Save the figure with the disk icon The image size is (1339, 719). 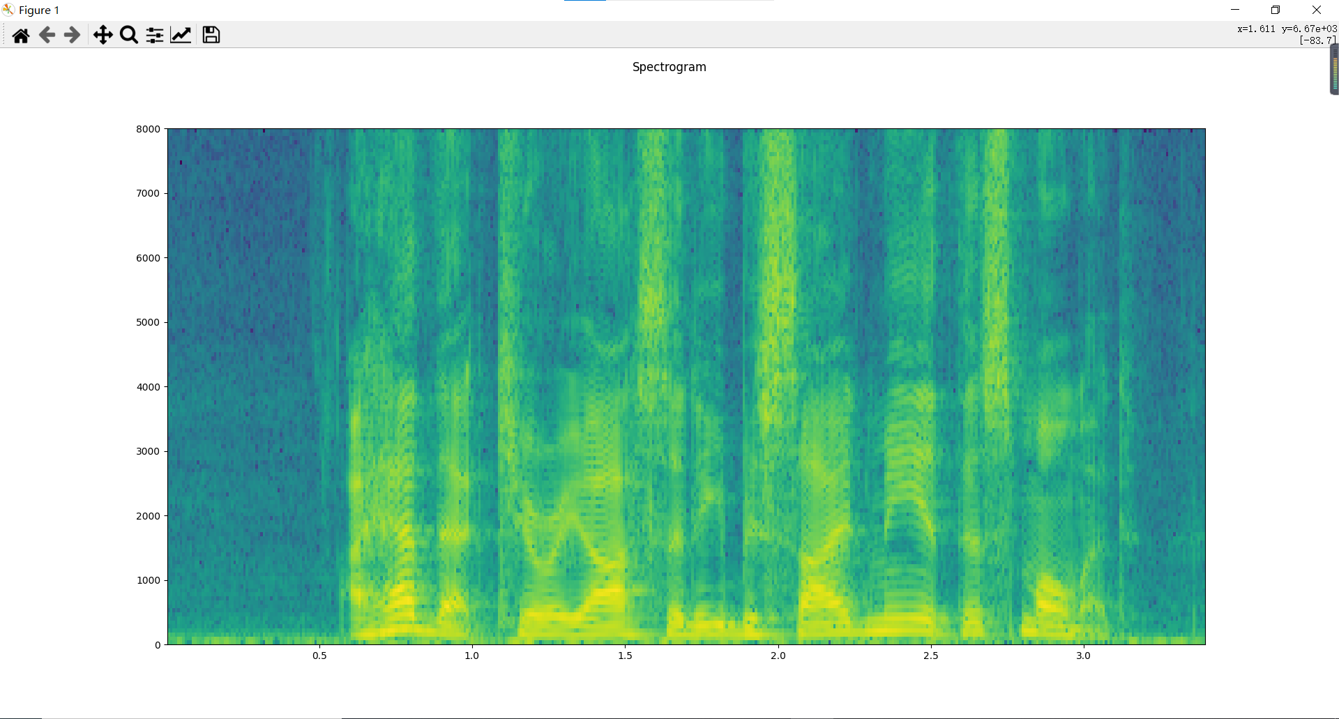pos(211,35)
